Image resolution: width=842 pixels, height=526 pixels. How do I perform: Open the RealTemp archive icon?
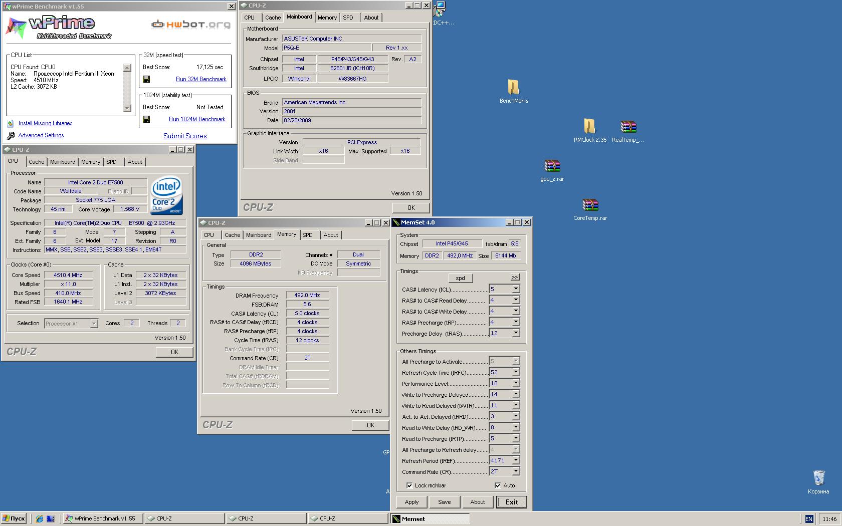point(628,127)
